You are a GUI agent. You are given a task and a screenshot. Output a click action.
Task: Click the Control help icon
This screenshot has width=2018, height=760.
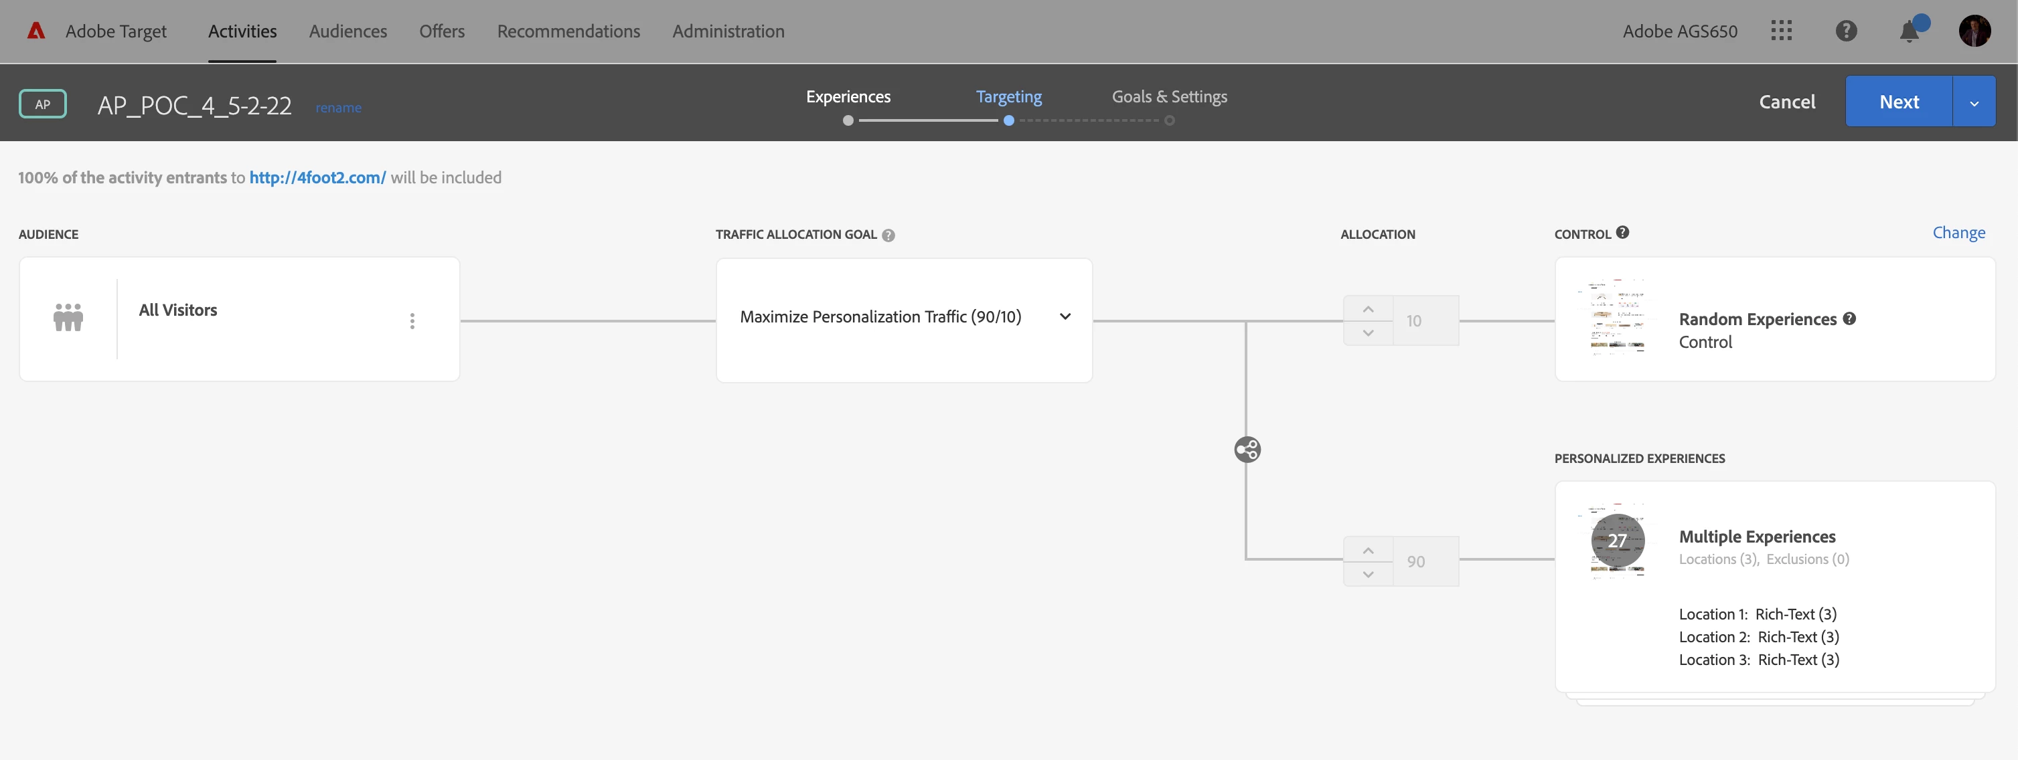pyautogui.click(x=1622, y=232)
